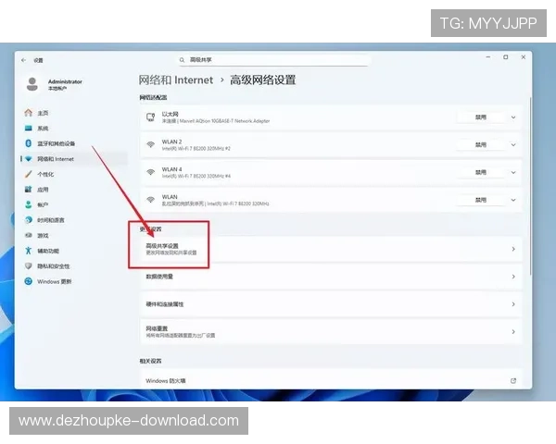Expand the WLAN 4 adapter chevron

tap(513, 172)
